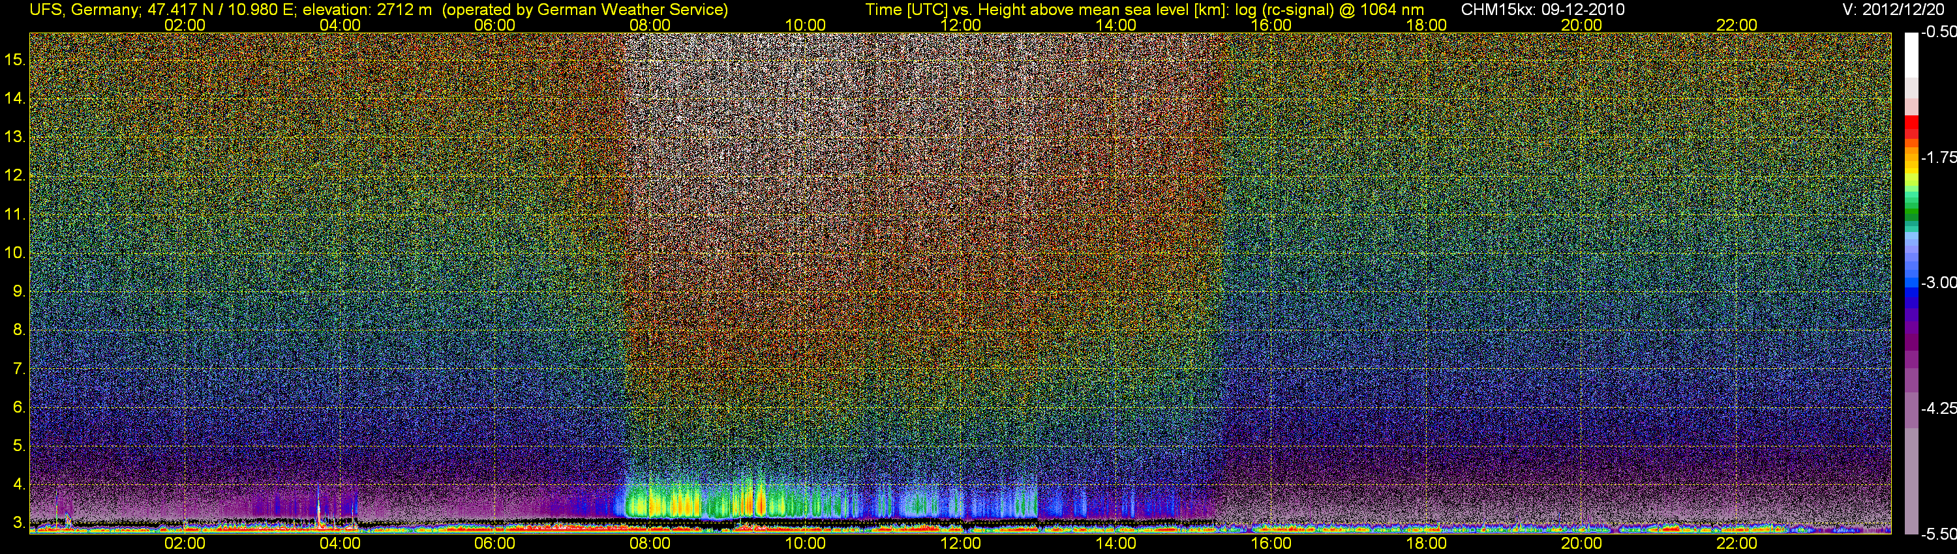Click the bright blue band of the colorbar
Viewport: 1957px width, 554px height.
[1911, 283]
